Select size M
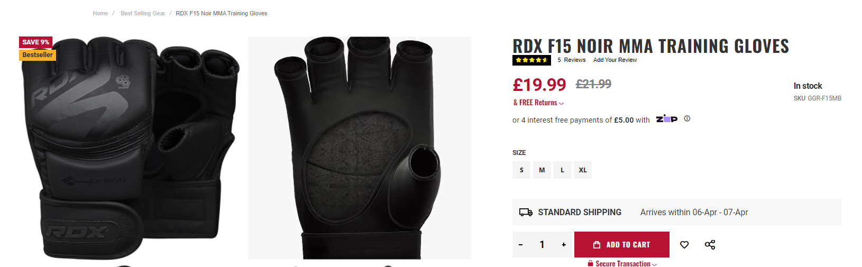Screen dimensions: 862x267 [542, 170]
